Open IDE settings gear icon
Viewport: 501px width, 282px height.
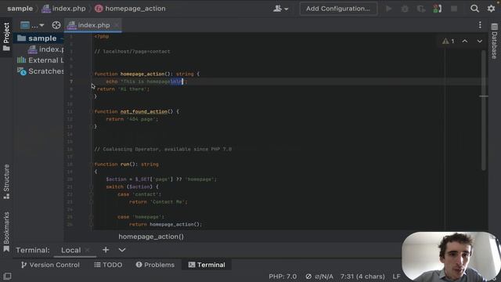tap(491, 9)
